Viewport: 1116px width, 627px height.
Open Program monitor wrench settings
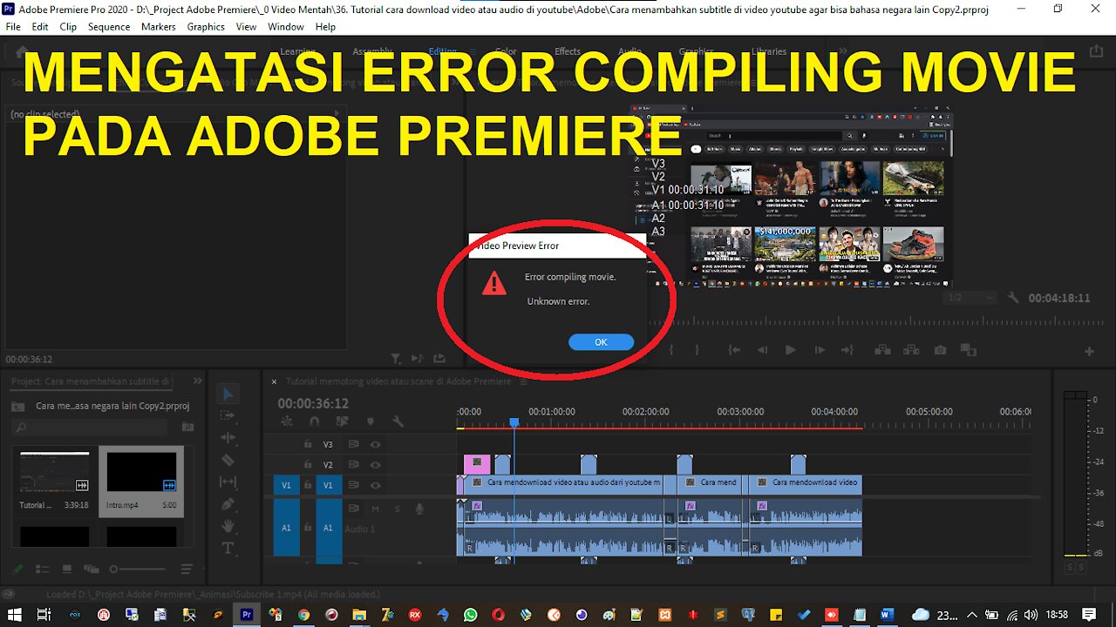point(1013,298)
